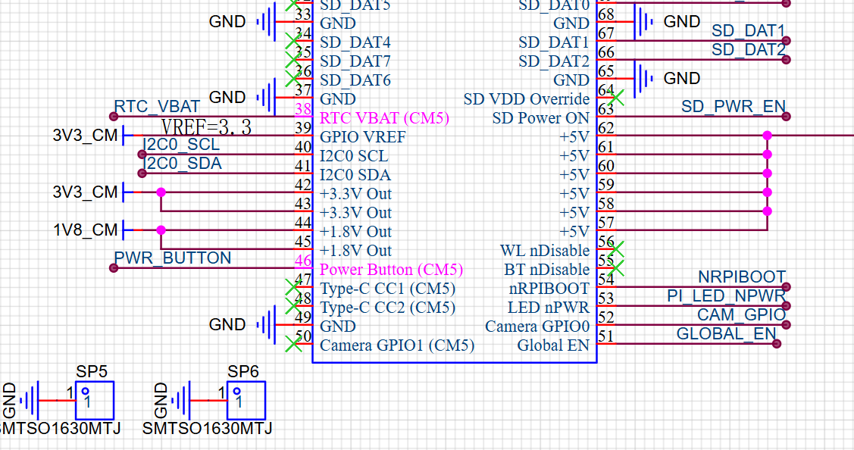This screenshot has width=854, height=450.
Task: Click the Type-C CC2 (CM5) pin name
Action: [388, 308]
